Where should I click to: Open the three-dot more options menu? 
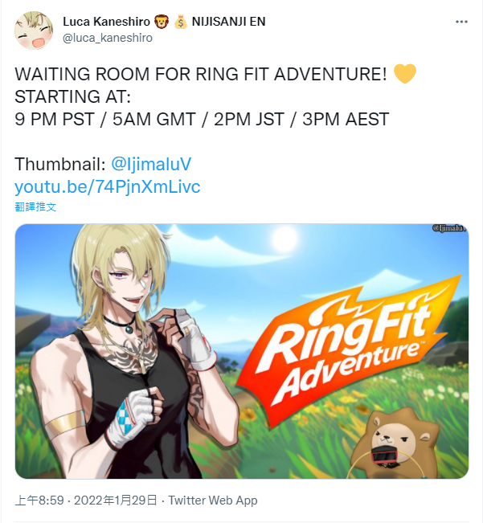click(461, 22)
